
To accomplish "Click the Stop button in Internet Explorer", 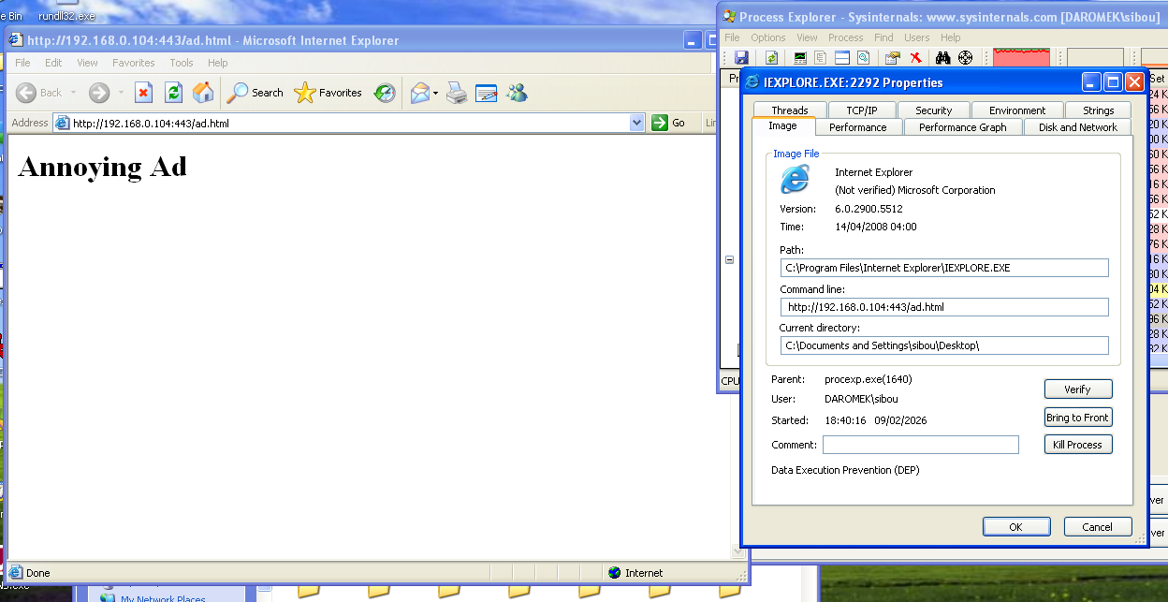I will (143, 93).
